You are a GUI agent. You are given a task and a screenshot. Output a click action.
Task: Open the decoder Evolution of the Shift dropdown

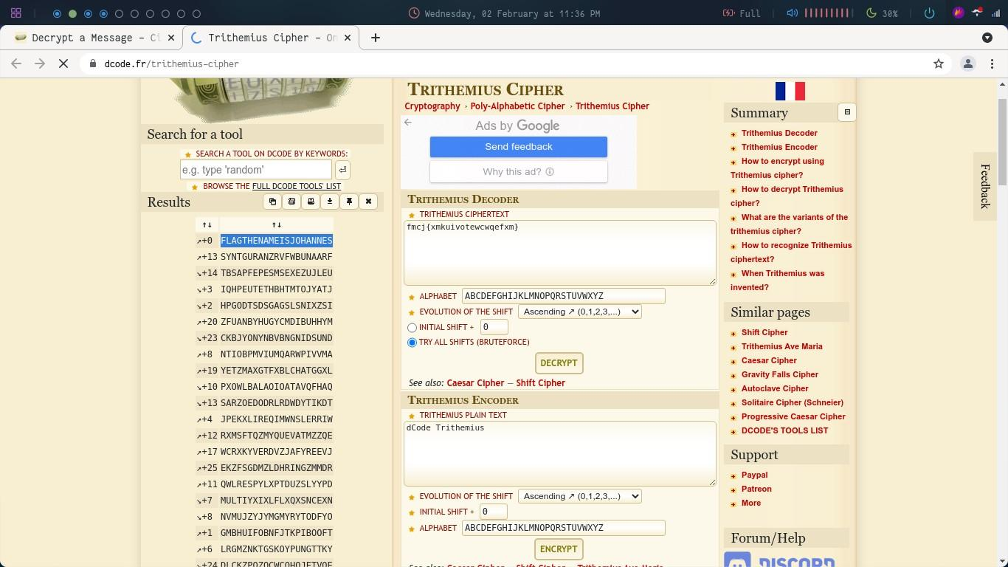coord(579,312)
